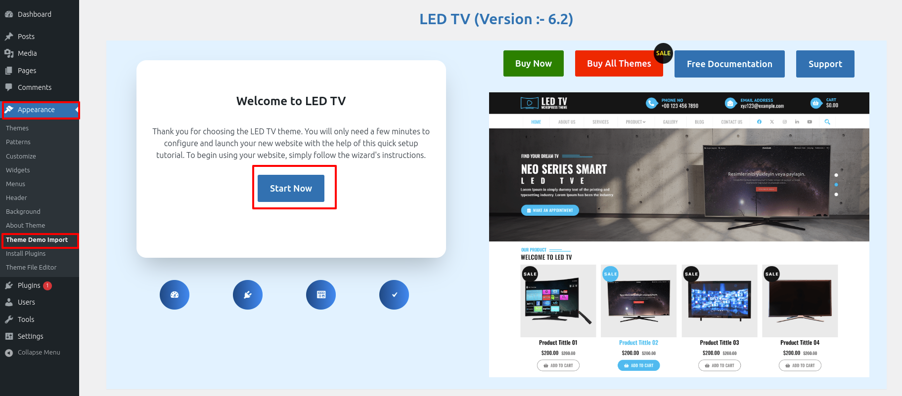Click the dashboard gauge step icon
Image resolution: width=902 pixels, height=396 pixels.
tap(175, 295)
